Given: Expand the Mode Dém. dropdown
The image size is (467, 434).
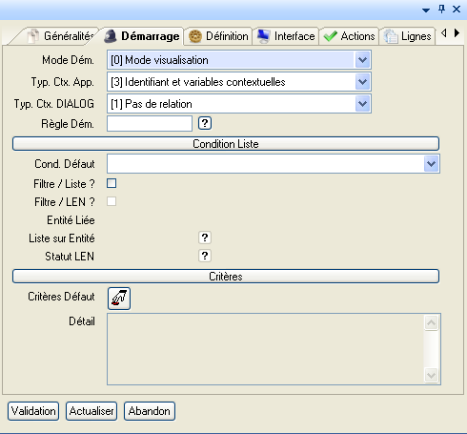Looking at the screenshot, I should click(362, 60).
